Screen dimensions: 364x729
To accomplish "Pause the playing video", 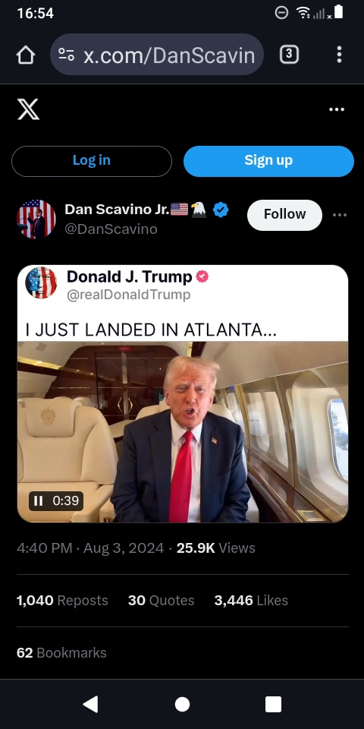I will [39, 500].
